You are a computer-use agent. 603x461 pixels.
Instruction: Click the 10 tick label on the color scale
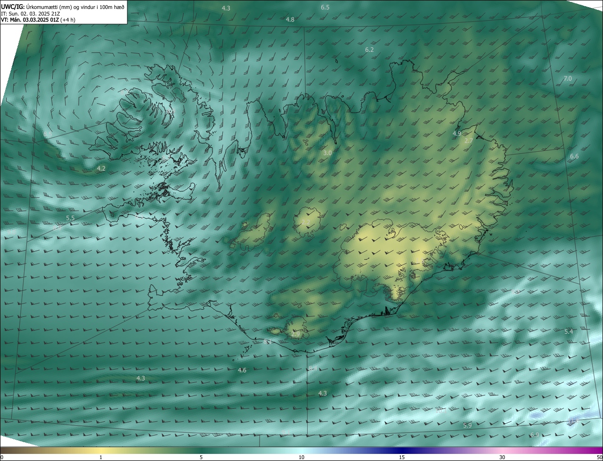[x=301, y=457]
